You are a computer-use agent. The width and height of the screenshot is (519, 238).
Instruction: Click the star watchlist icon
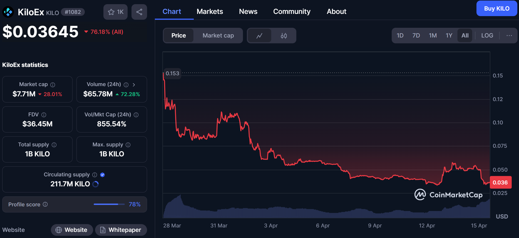(111, 12)
